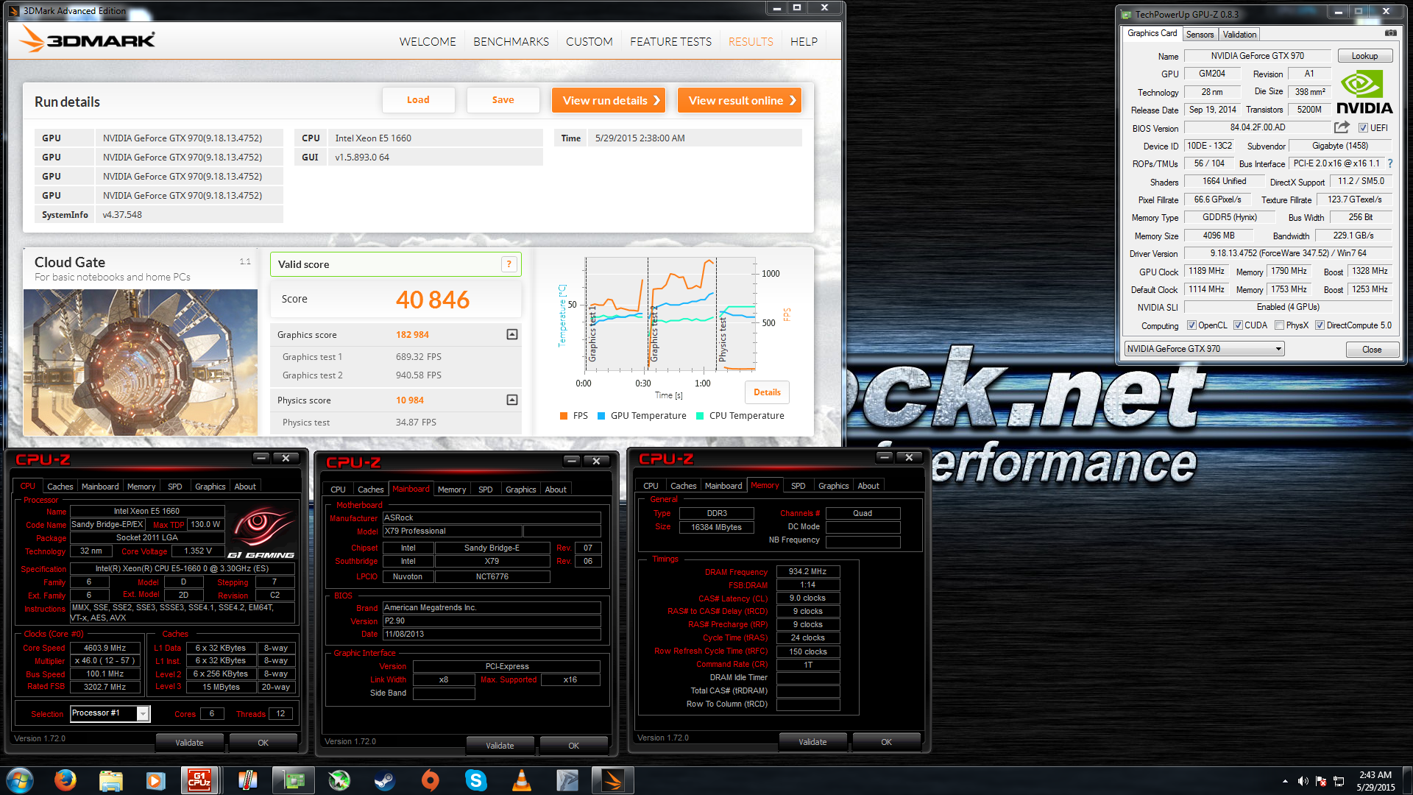Screen dimensions: 1413x795
Task: Click the GPU Name field in GPU-Z
Action: (1257, 56)
